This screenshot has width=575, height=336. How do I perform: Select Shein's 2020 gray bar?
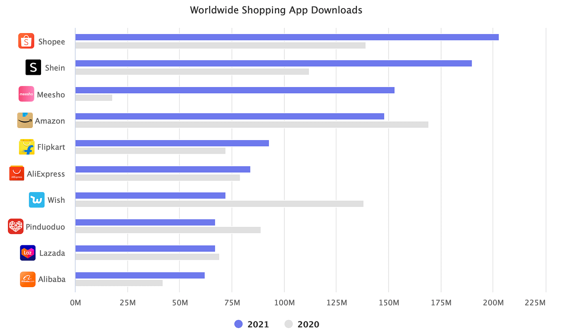192,72
